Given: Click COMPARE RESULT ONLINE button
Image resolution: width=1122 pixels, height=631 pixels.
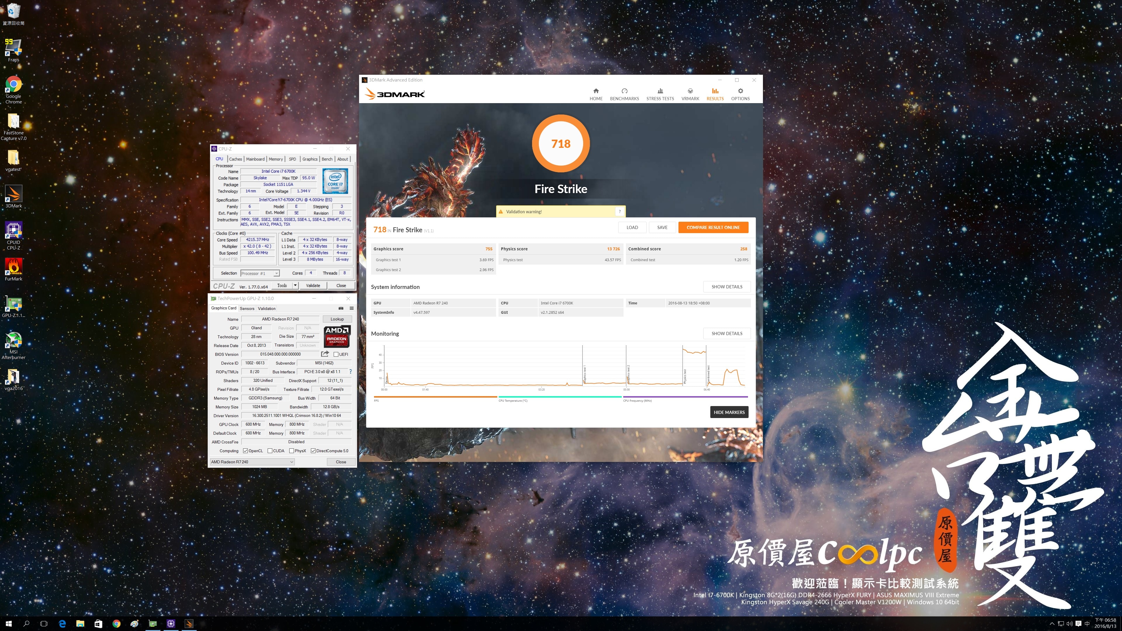Looking at the screenshot, I should coord(713,227).
